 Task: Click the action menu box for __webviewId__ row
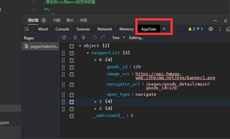coord(72,116)
